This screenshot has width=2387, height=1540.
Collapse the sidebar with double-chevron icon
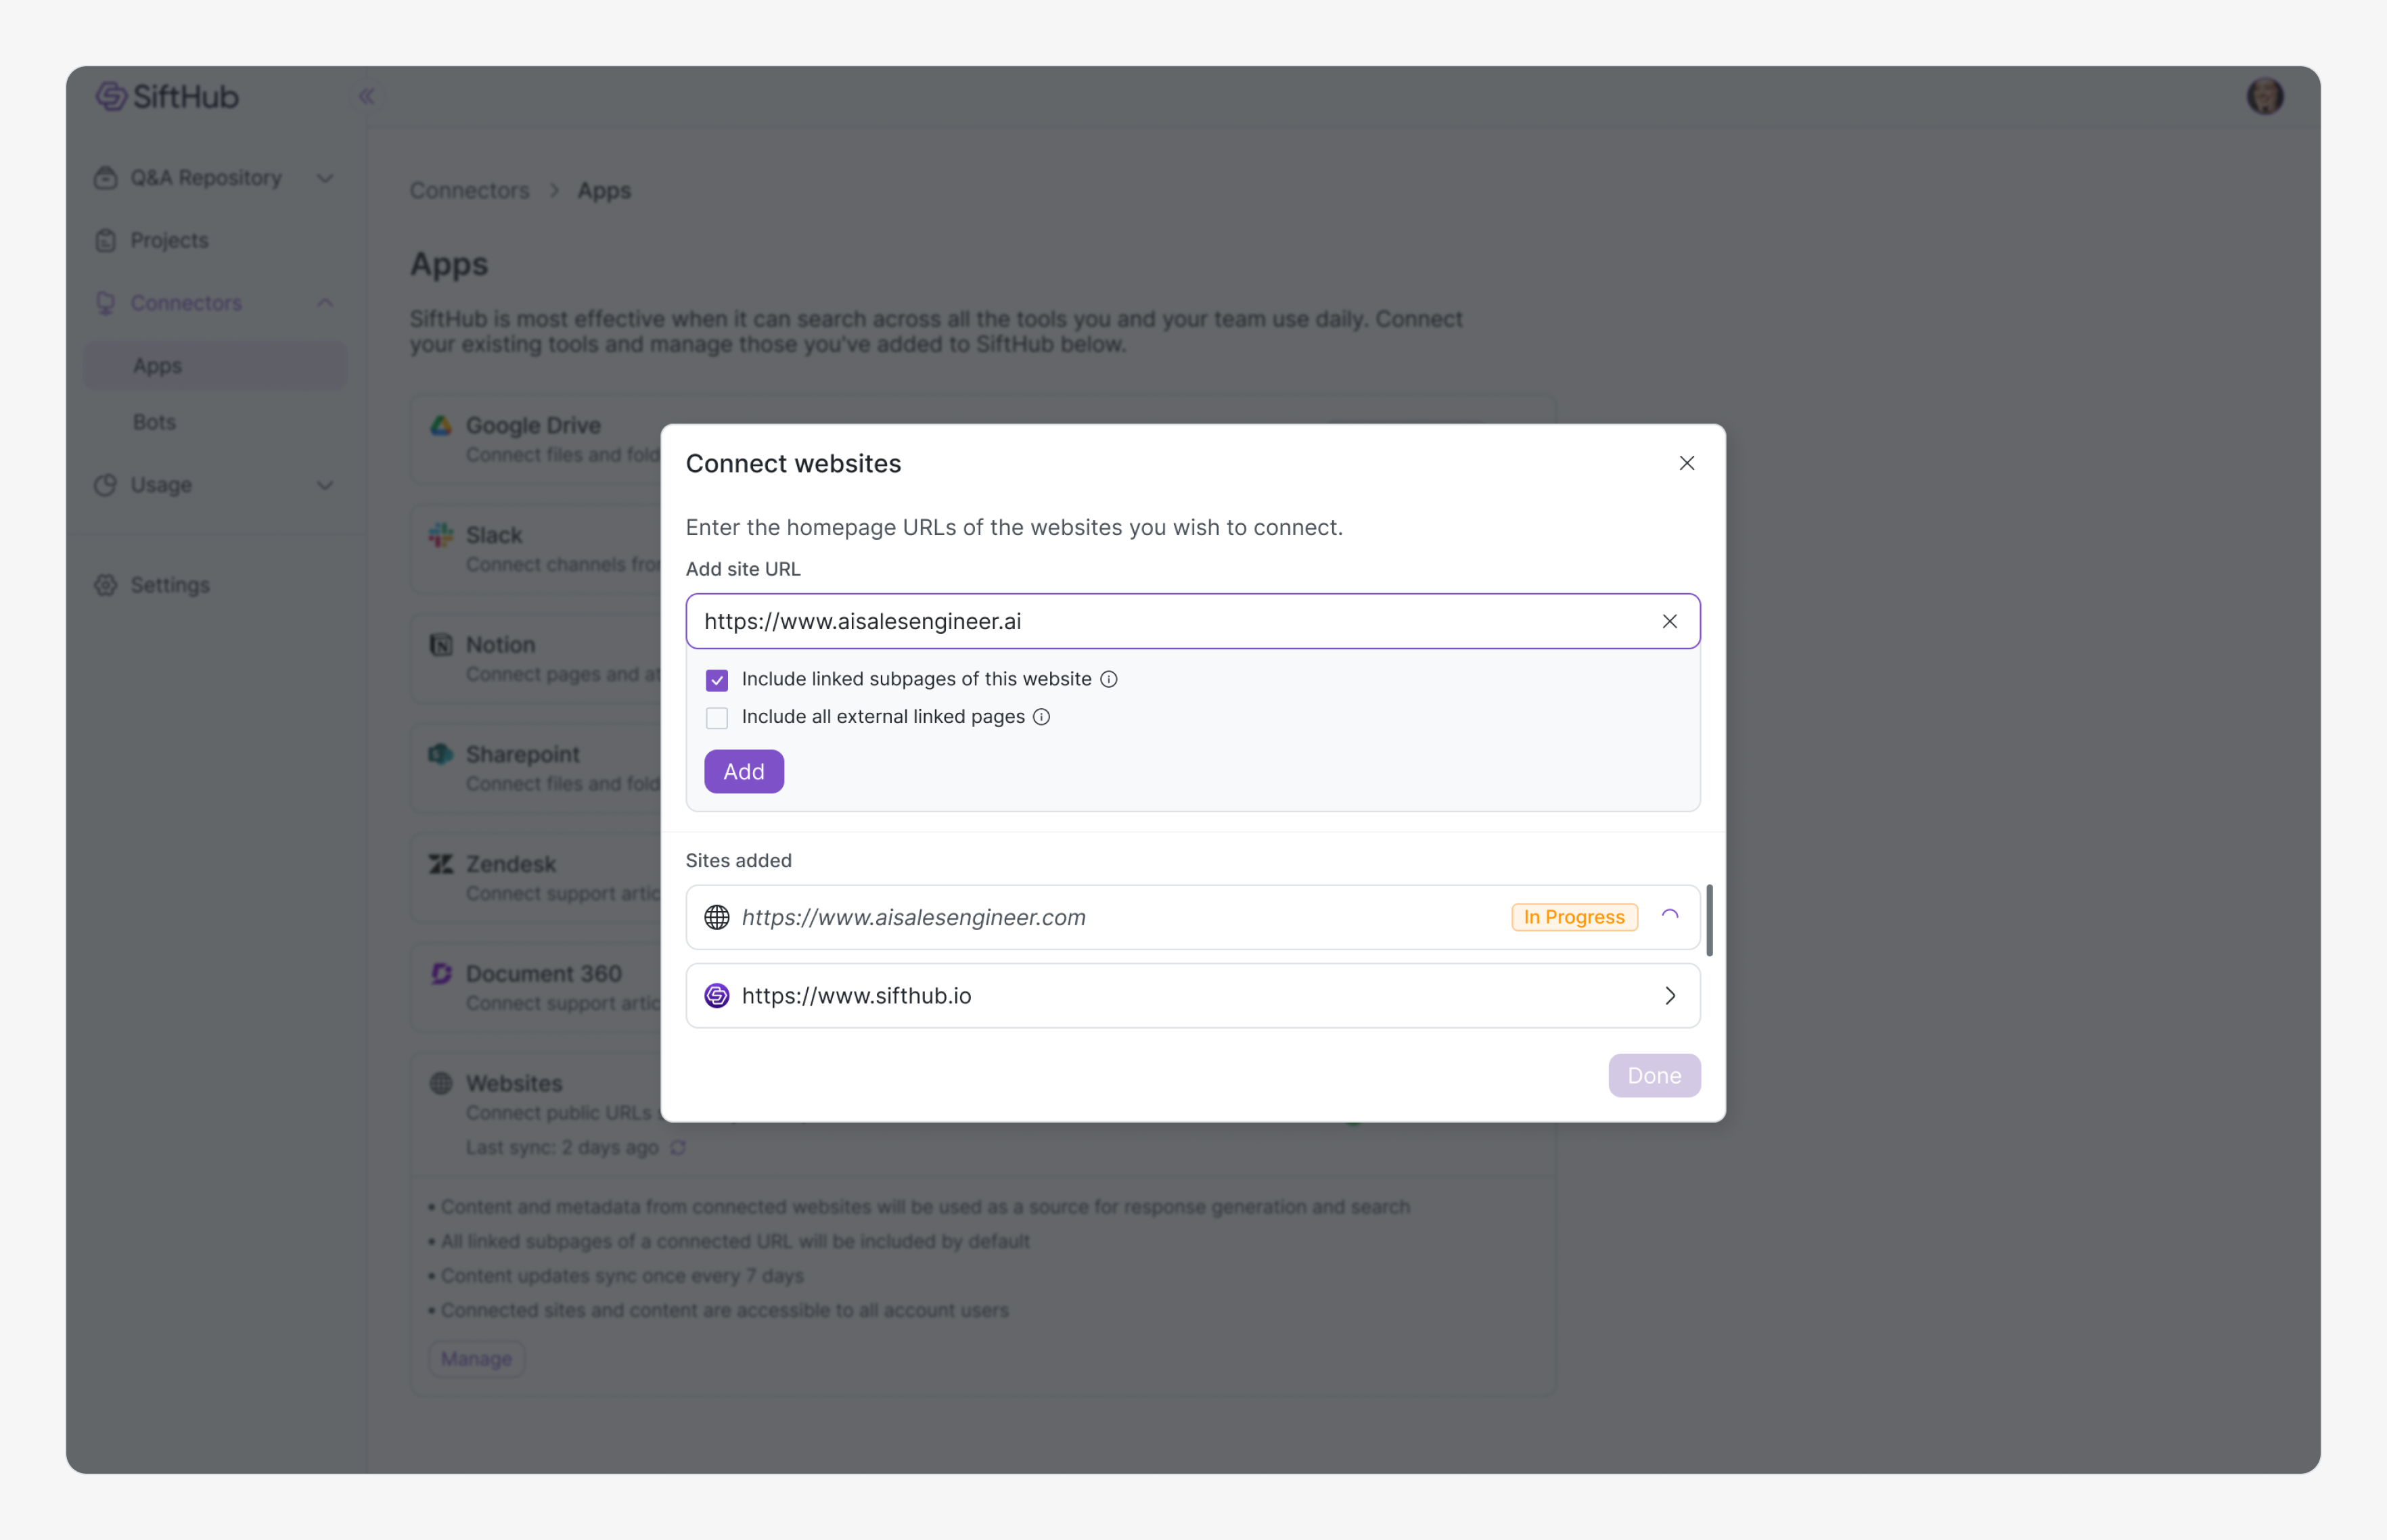tap(366, 96)
